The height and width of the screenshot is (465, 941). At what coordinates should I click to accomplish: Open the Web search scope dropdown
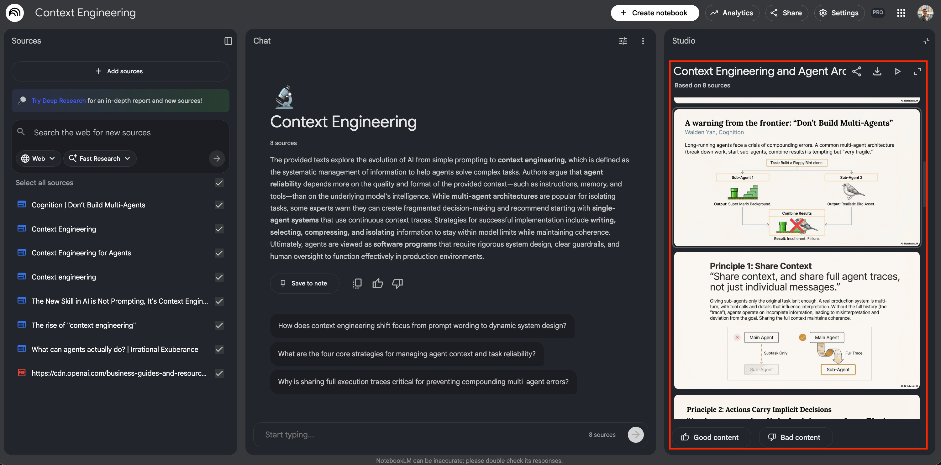(x=38, y=158)
